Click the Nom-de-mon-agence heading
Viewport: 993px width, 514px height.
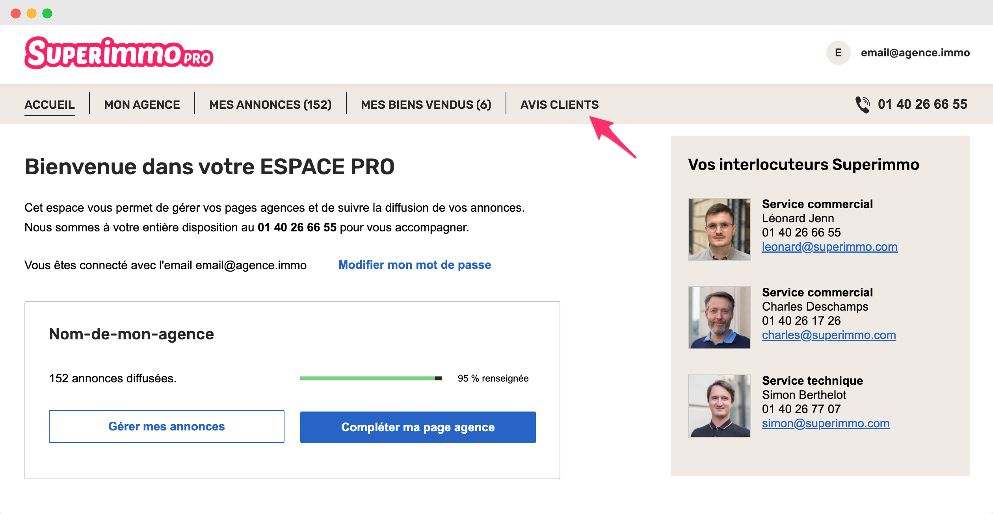tap(131, 334)
